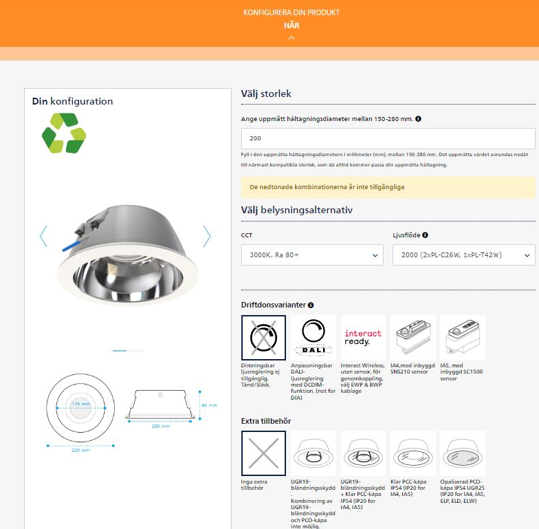Click the 'Opaliserad PCO-kåpa IP54 UGR25' label text

pos(462,491)
